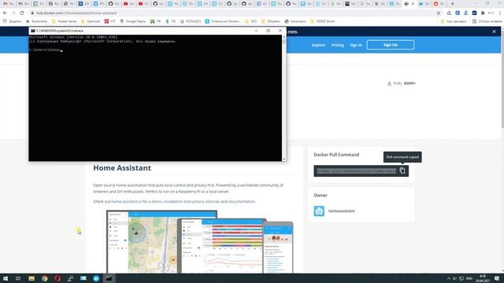
Task: Open the tutorials link
Action: click(213, 201)
